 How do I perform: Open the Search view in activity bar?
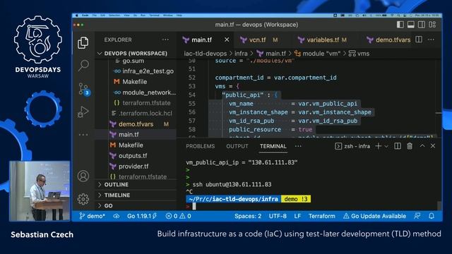[83, 66]
